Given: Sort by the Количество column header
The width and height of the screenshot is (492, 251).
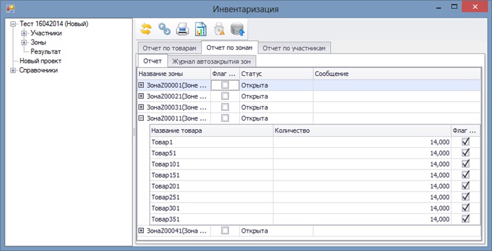Looking at the screenshot, I should 362,131.
